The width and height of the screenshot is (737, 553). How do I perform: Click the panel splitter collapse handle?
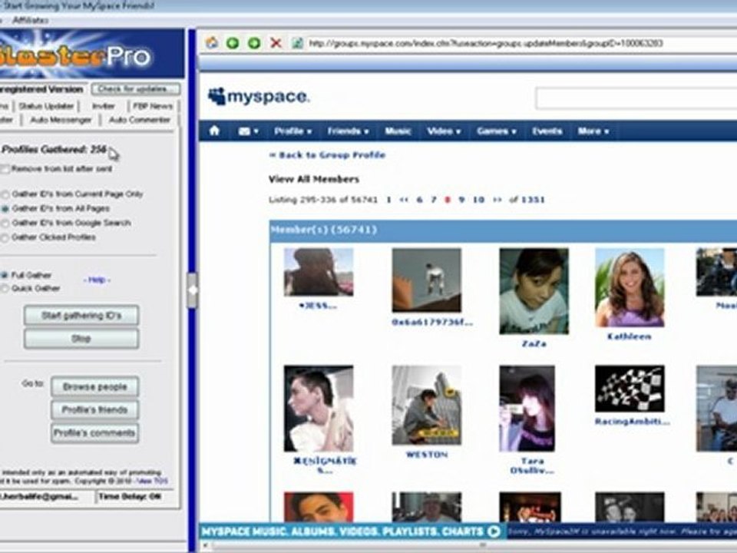click(x=192, y=290)
